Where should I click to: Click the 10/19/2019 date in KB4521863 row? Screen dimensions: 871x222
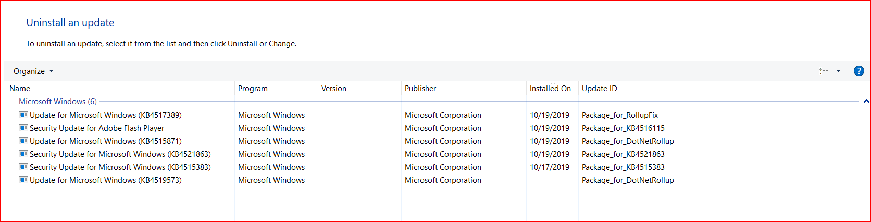tap(550, 154)
